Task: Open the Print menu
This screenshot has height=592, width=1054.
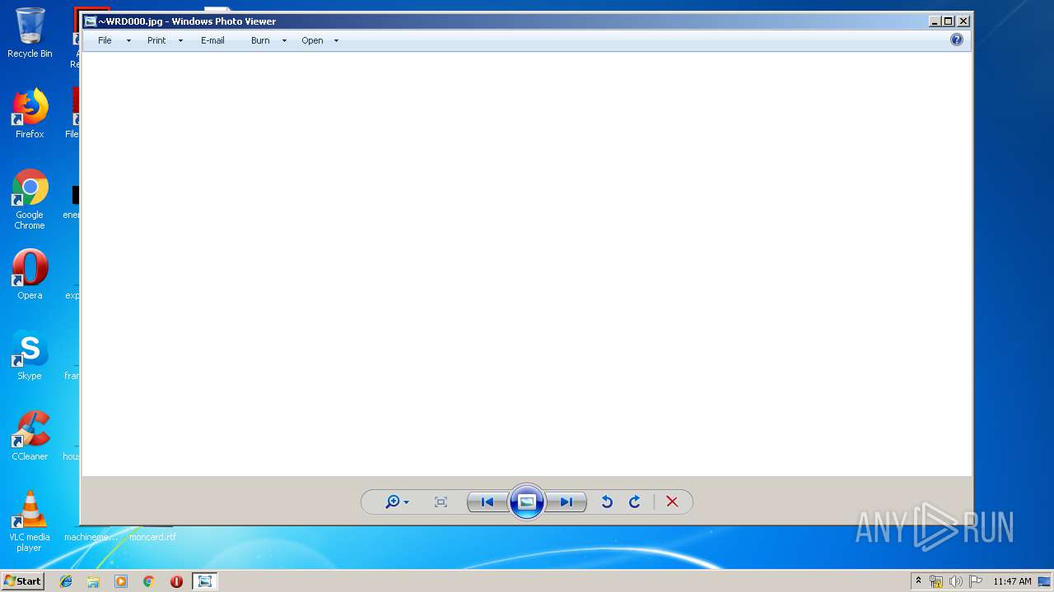Action: pyautogui.click(x=156, y=40)
